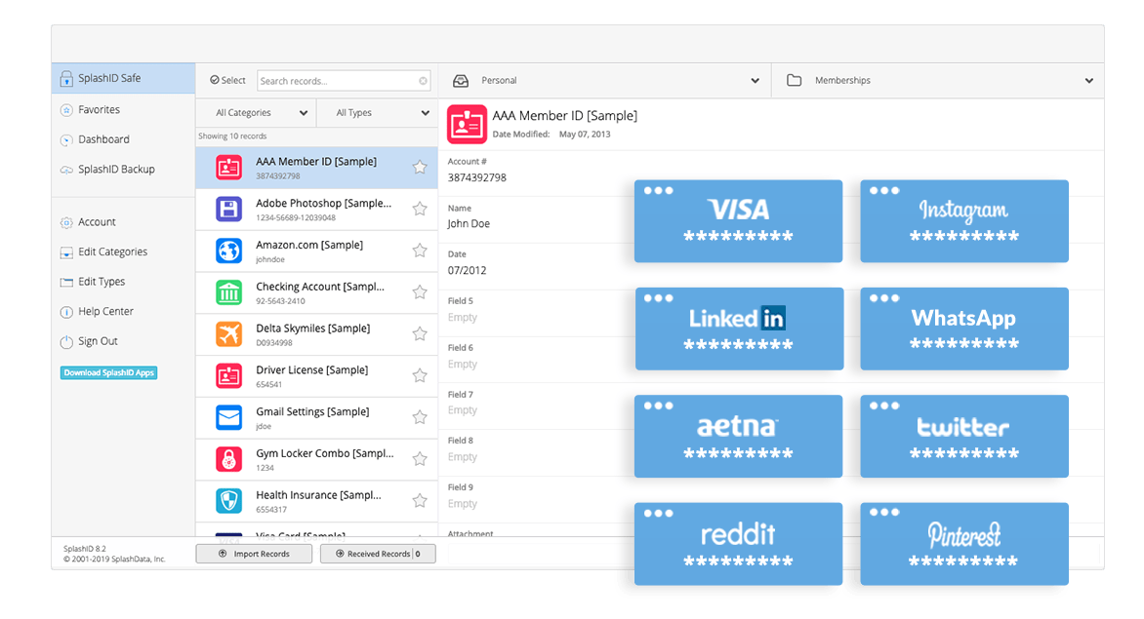
Task: Enable Select mode for records
Action: [x=226, y=79]
